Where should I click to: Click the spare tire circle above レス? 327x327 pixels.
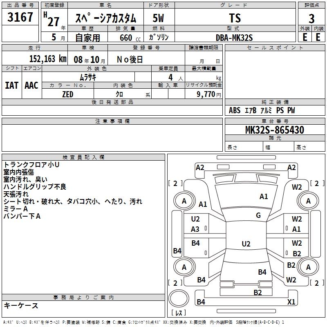[179, 298]
